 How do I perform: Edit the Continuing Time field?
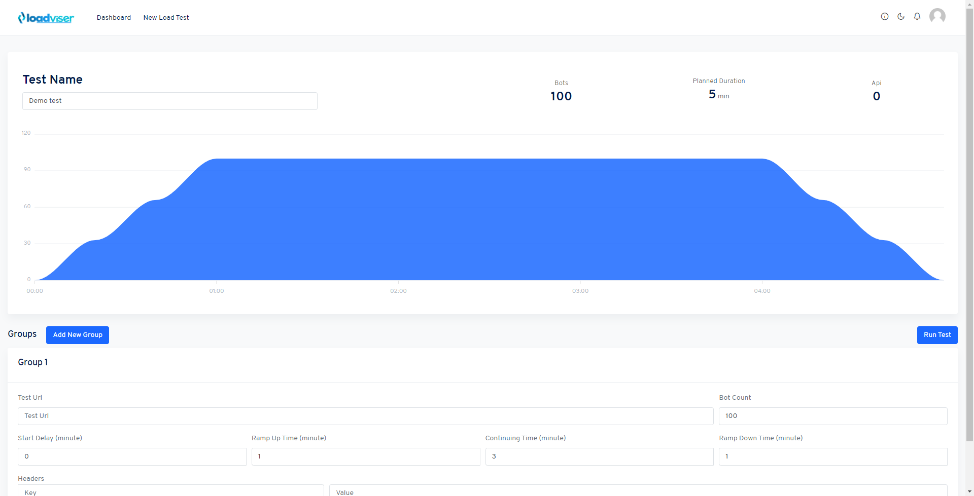tap(599, 456)
